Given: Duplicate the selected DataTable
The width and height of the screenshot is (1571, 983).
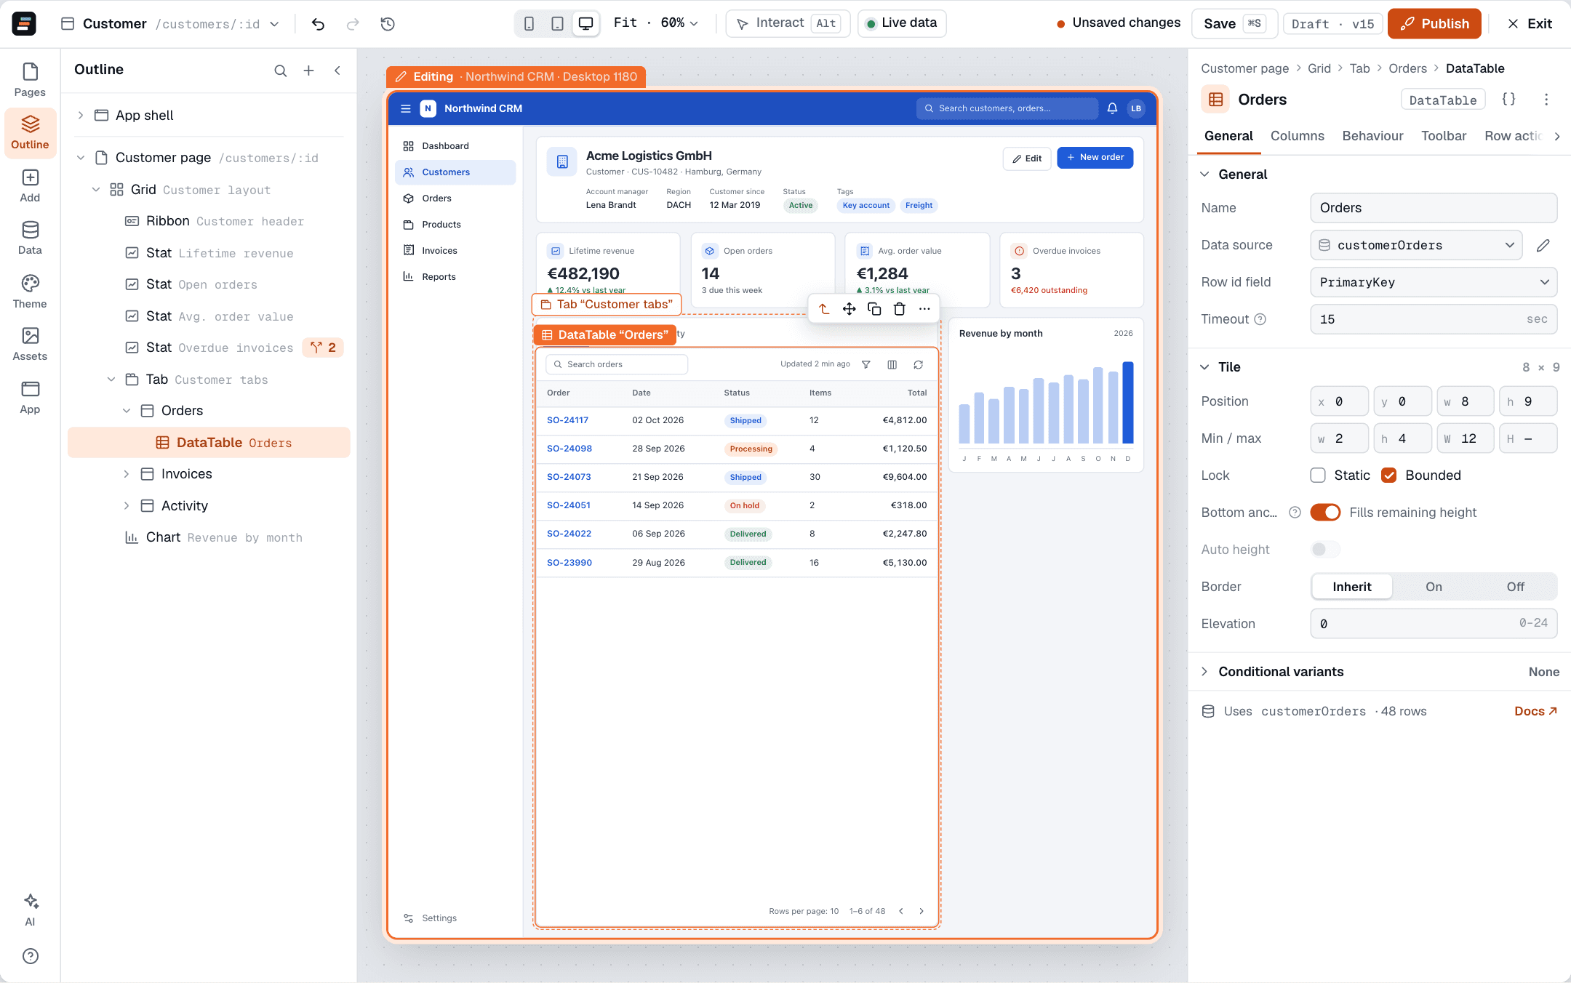Looking at the screenshot, I should [874, 309].
